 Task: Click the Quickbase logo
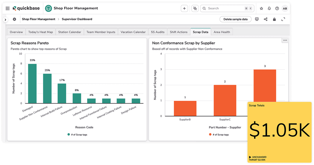click(26, 8)
